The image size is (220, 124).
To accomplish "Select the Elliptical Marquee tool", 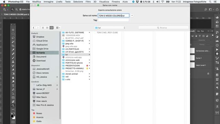I will [13, 34].
